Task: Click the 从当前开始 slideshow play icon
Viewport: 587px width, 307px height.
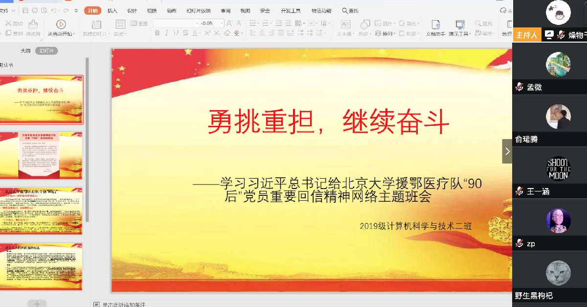Action: [x=61, y=24]
